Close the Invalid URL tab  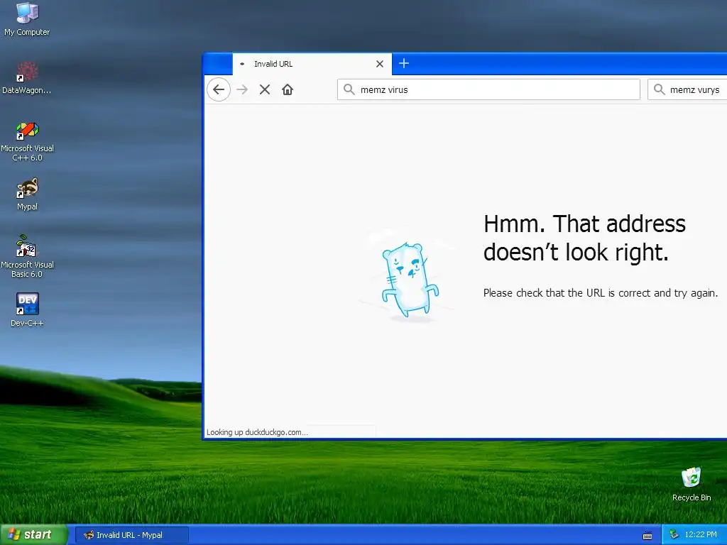click(x=380, y=64)
